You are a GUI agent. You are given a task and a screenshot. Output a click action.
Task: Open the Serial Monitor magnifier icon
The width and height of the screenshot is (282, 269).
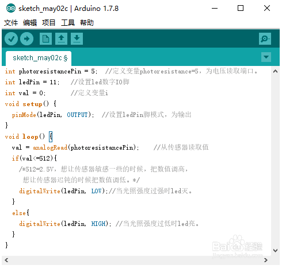265,39
